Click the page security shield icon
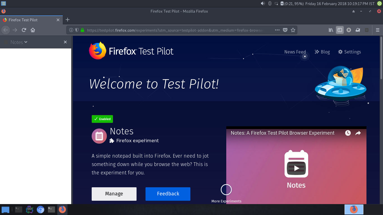Screen dimensions: 383x215 [76, 30]
